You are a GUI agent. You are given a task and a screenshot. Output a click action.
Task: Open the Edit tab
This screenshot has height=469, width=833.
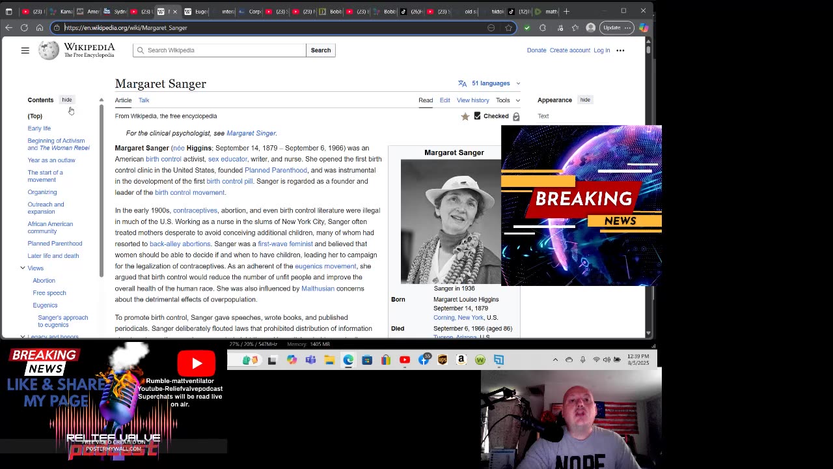[444, 100]
